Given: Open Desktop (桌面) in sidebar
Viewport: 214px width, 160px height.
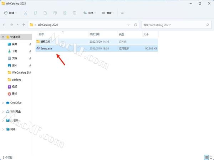Looking at the screenshot, I should (15, 44).
